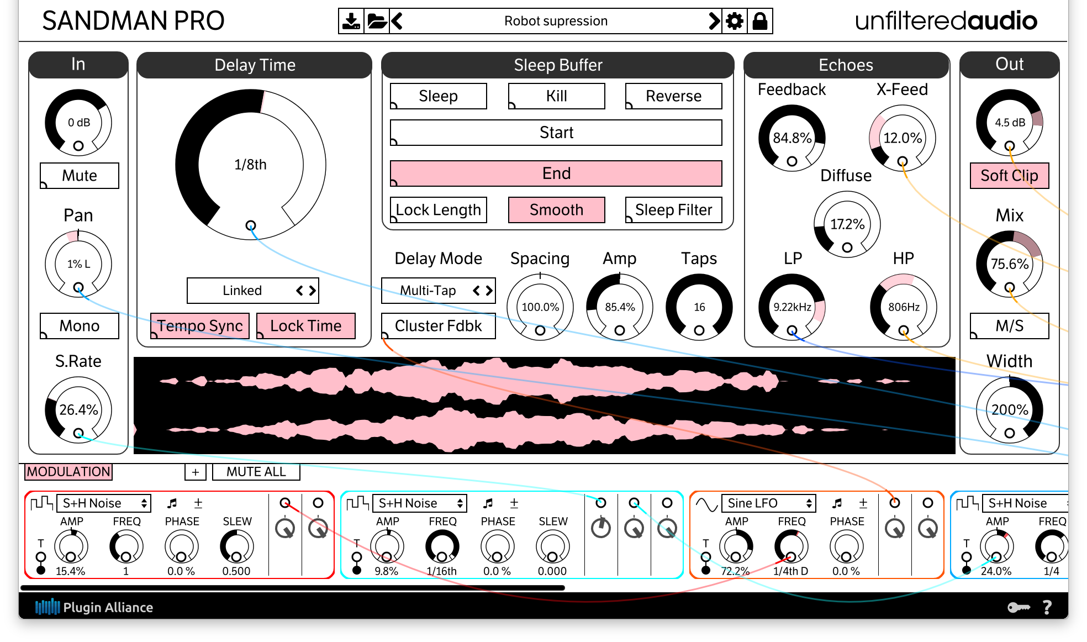Click the Kill button
The height and width of the screenshot is (642, 1087).
[557, 96]
